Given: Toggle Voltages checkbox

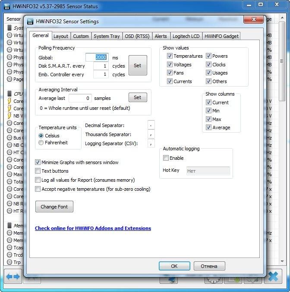Looking at the screenshot, I should coord(170,65).
